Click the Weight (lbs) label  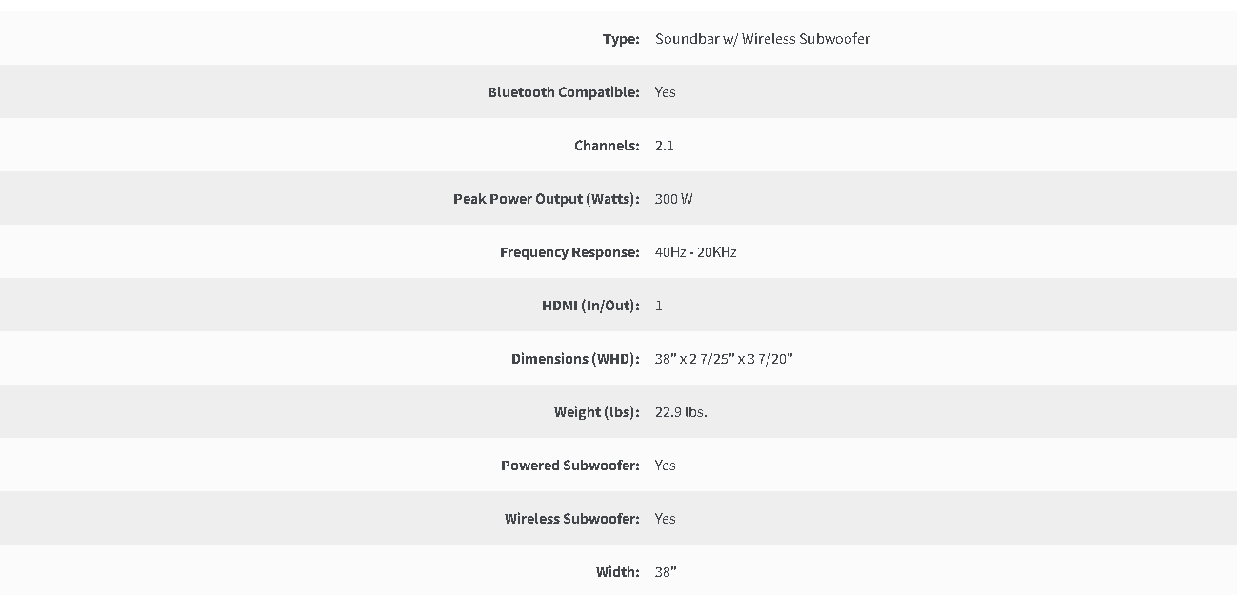click(597, 412)
